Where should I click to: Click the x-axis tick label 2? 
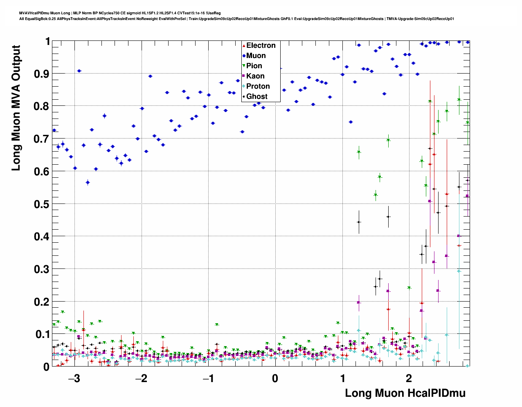tap(409, 378)
